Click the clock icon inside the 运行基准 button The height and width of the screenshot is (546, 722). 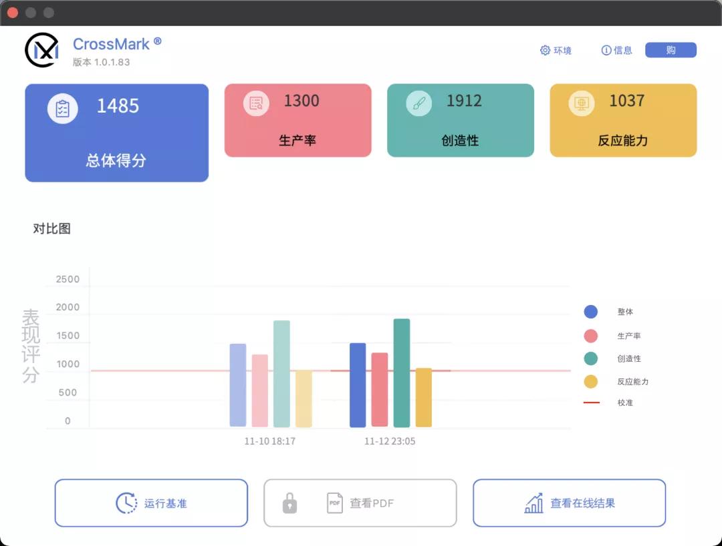tap(126, 503)
